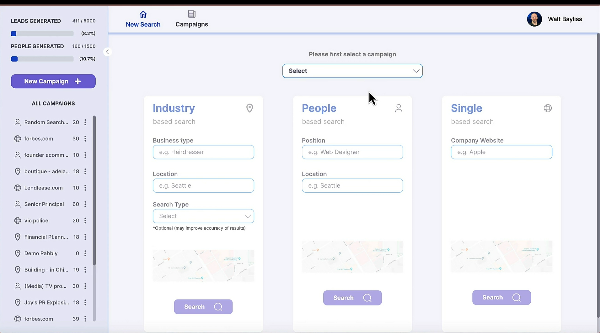
Task: Focus the Business type input field
Action: point(203,152)
